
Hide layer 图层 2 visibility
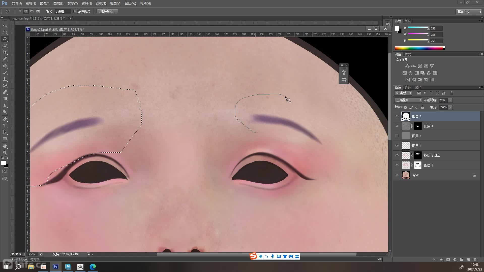point(397,146)
